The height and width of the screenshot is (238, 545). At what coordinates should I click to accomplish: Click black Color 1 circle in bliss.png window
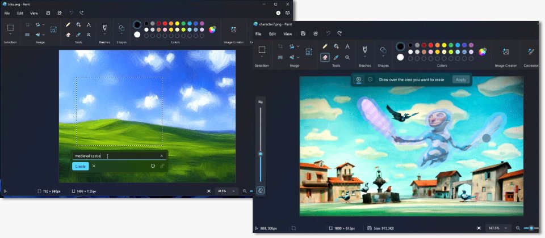click(x=137, y=24)
